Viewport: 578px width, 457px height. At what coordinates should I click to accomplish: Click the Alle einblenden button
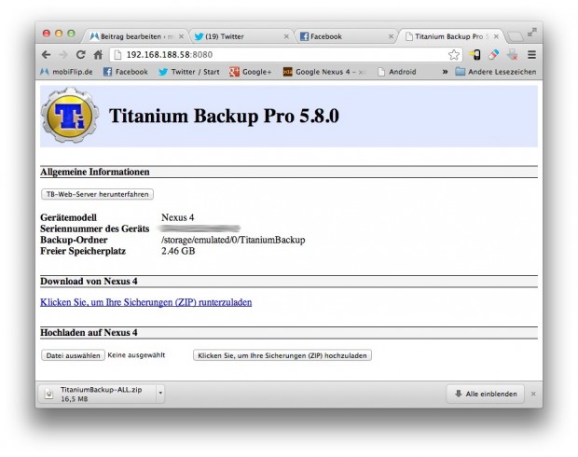pyautogui.click(x=485, y=394)
